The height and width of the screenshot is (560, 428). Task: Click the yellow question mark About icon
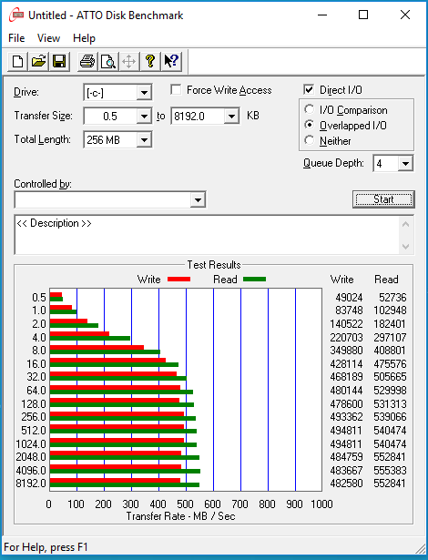[x=150, y=61]
